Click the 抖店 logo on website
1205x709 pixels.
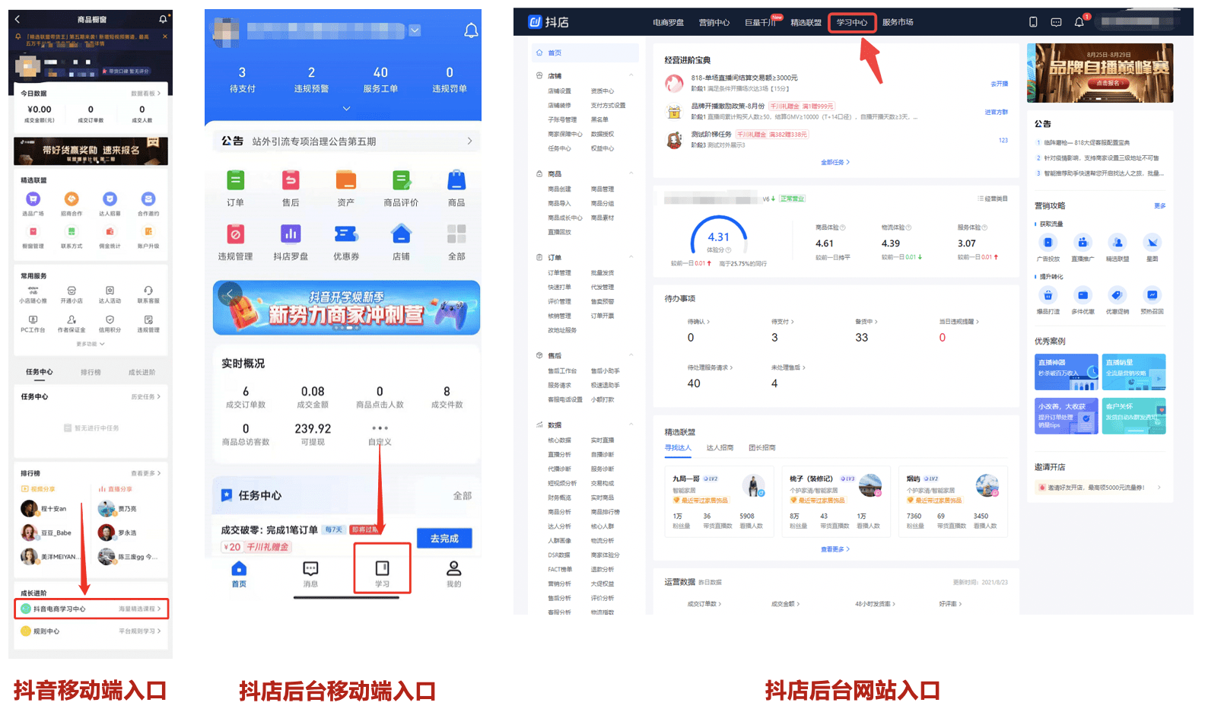point(548,22)
